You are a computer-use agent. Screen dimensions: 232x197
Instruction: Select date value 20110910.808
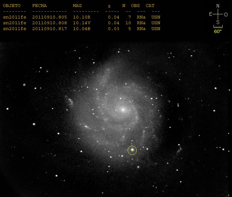(49, 23)
